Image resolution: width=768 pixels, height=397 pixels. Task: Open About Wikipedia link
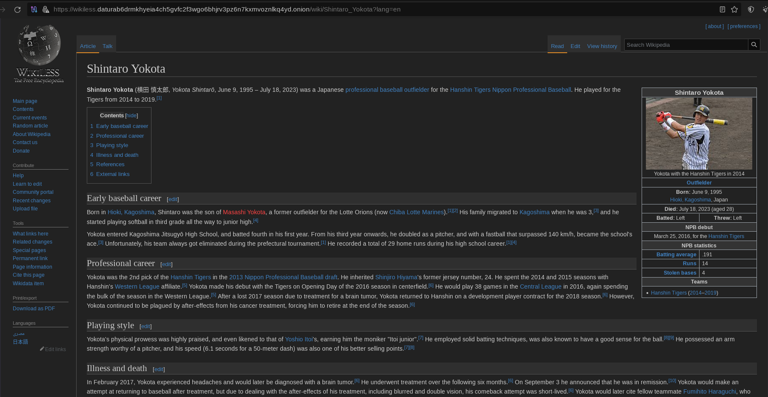(31, 134)
